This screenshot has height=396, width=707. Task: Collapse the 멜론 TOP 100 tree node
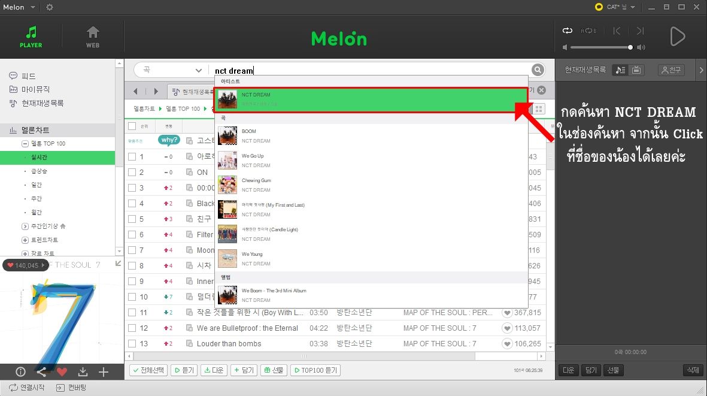(x=25, y=144)
